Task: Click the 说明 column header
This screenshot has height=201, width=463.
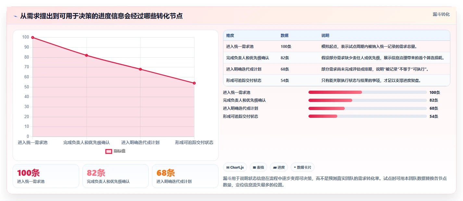Action: 325,35
